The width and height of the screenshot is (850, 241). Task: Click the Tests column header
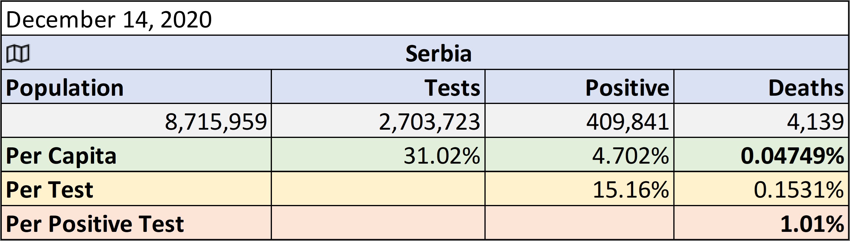pyautogui.click(x=378, y=87)
